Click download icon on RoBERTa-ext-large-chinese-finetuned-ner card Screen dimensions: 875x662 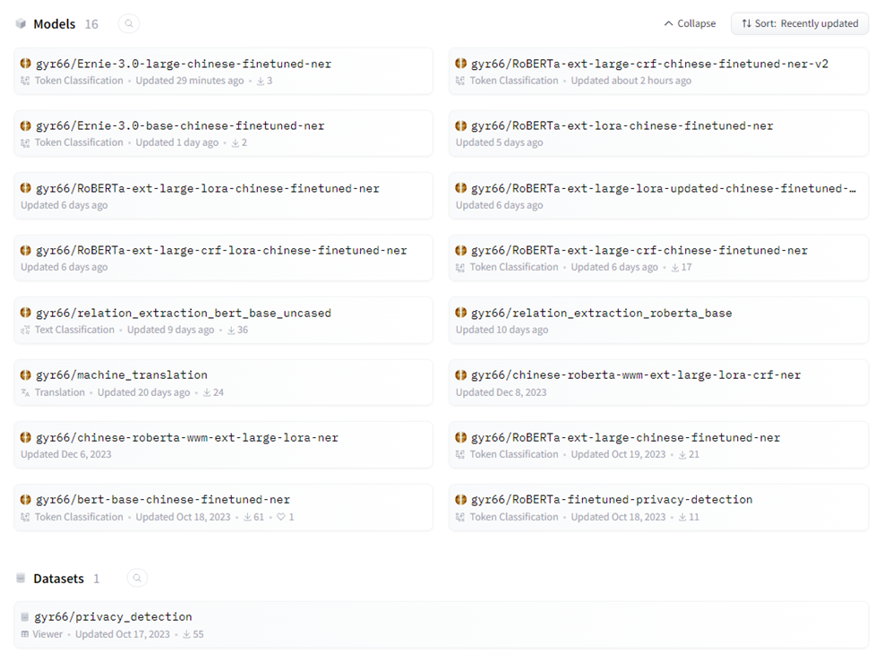pos(682,454)
